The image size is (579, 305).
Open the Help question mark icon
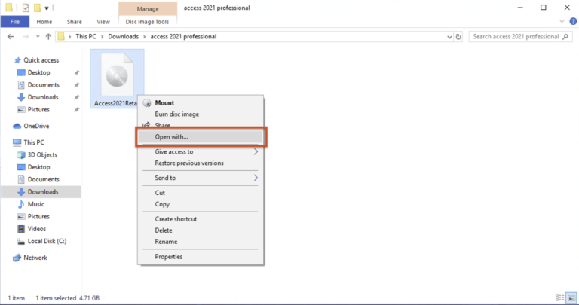573,21
